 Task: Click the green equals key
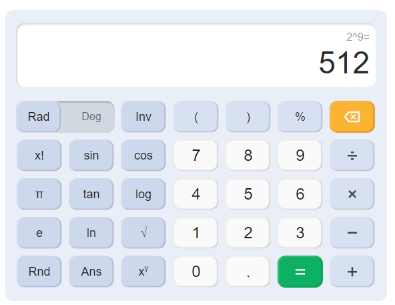click(x=300, y=272)
